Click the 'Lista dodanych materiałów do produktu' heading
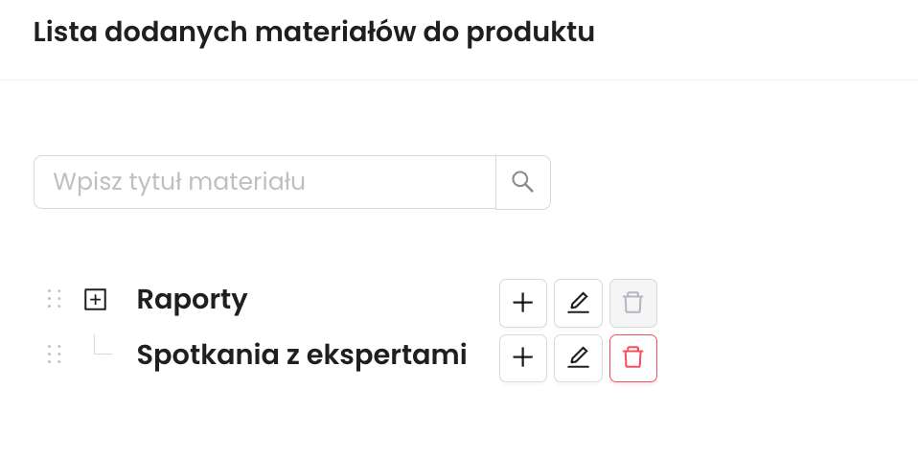Viewport: 918px width, 458px height. click(314, 33)
